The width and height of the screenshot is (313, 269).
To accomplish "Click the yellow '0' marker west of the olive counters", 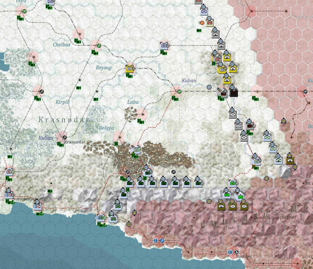I will 209,201.
